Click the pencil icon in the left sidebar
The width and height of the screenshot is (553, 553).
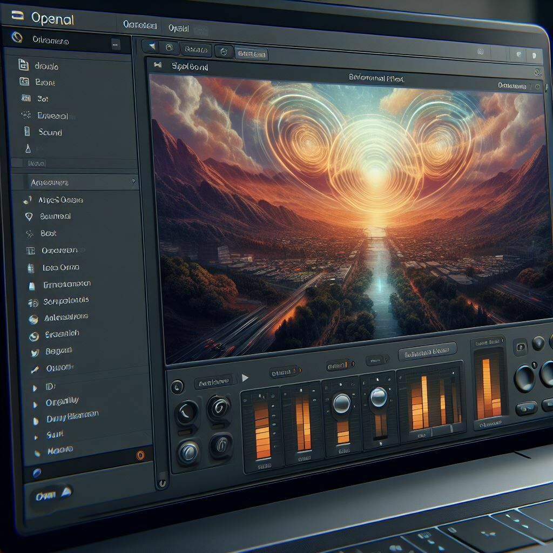point(35,370)
